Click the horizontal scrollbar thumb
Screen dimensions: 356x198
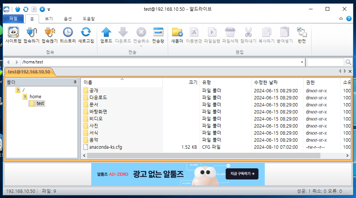click(204, 155)
